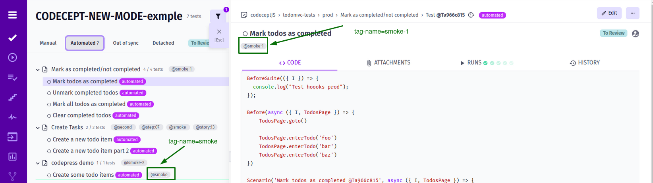Switch to the ATTACHMENTS tab

[x=388, y=63]
